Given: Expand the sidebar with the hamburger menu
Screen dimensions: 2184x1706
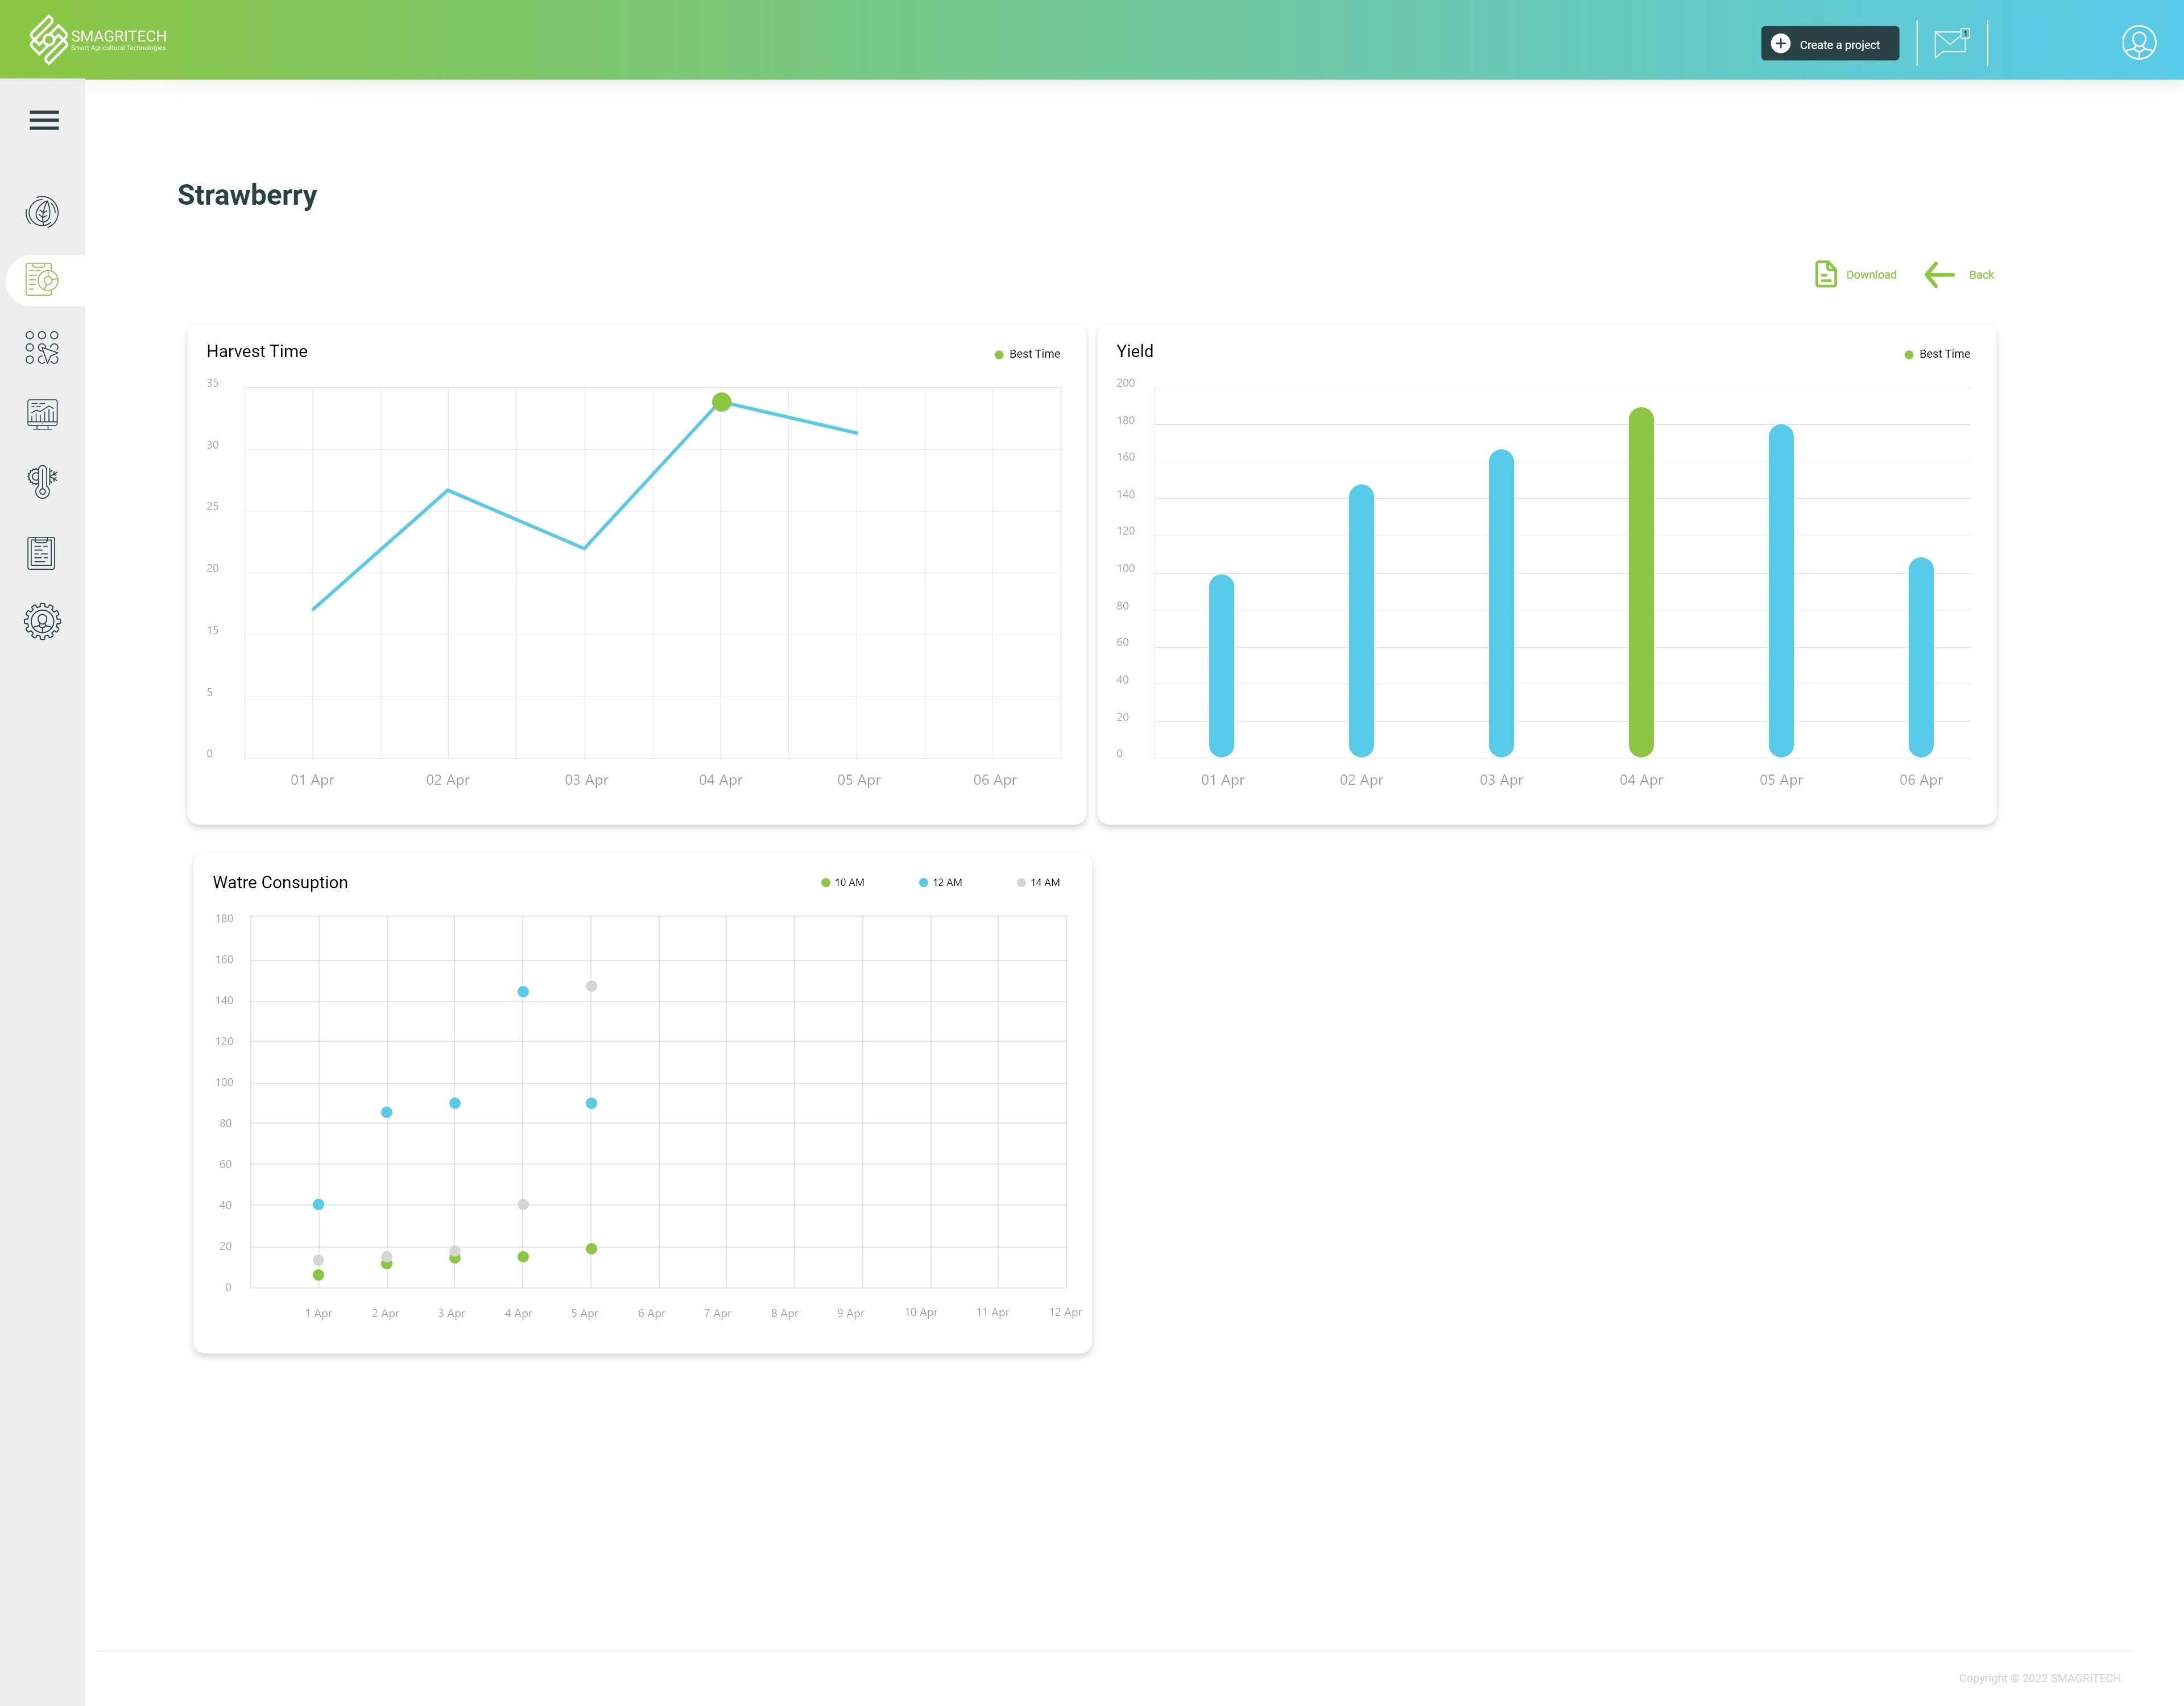Looking at the screenshot, I should [x=44, y=120].
